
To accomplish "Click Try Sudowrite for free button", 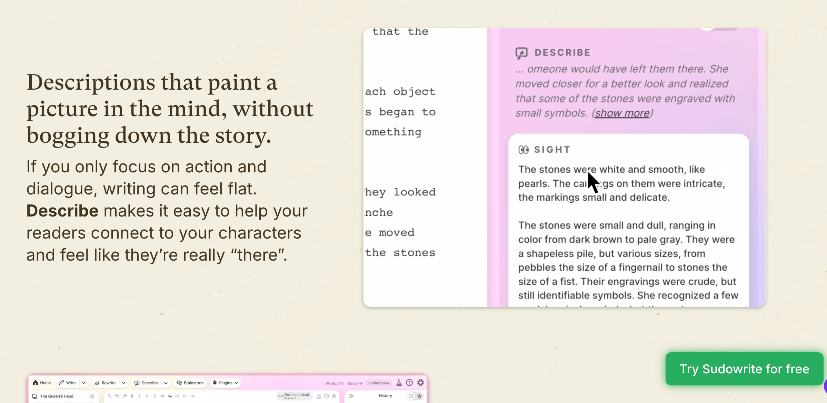I will [x=744, y=369].
